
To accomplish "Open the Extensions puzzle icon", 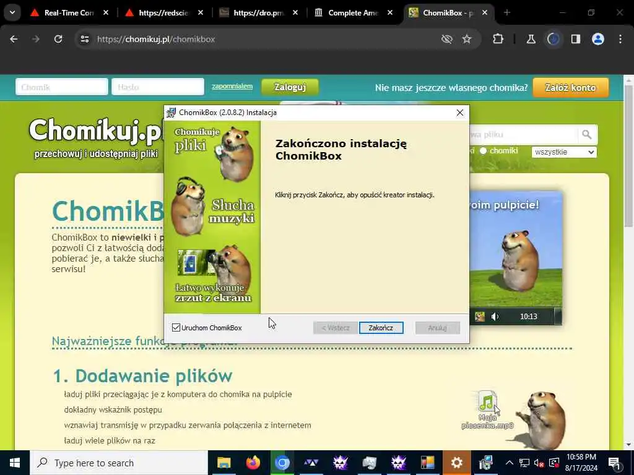I will (x=498, y=39).
